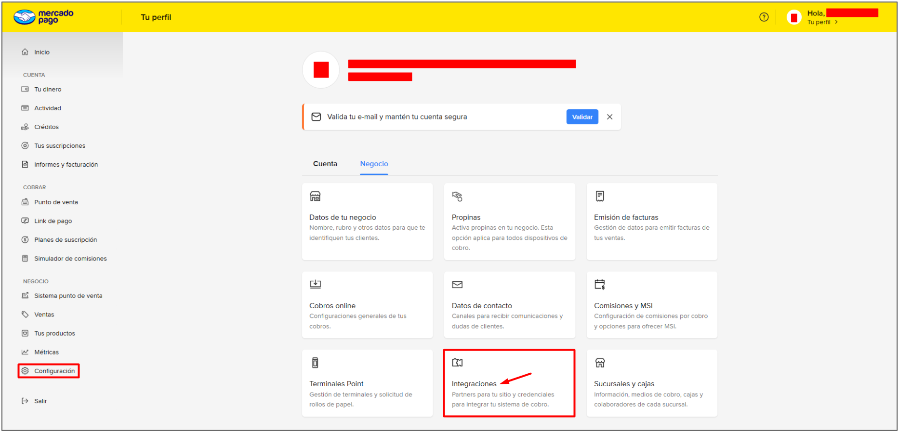Click the Link de pago icon
The width and height of the screenshot is (898, 432).
[x=25, y=221]
